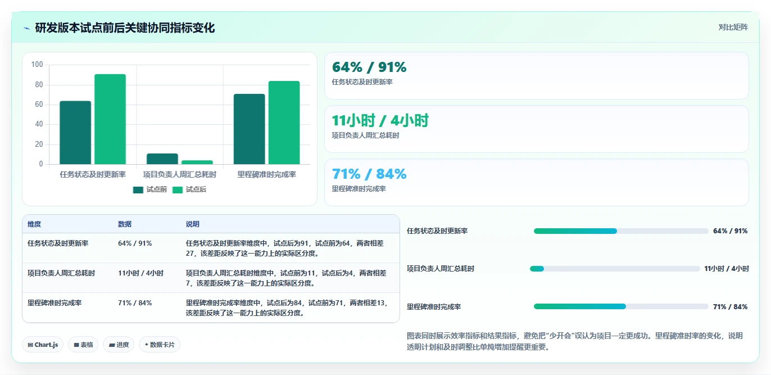Viewport: 771px width, 375px height.
Task: Click the 研发版本试点前后关键协同指标变化 title
Action: (125, 28)
